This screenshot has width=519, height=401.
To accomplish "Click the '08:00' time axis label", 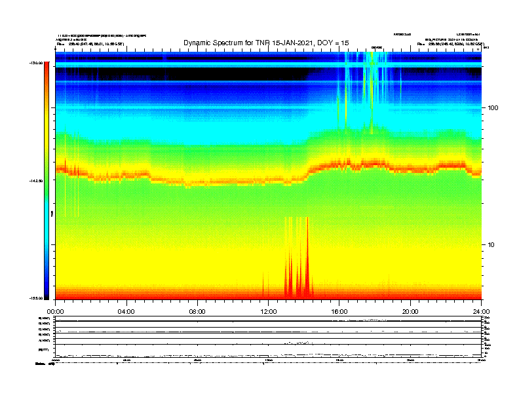I will click(x=197, y=312).
